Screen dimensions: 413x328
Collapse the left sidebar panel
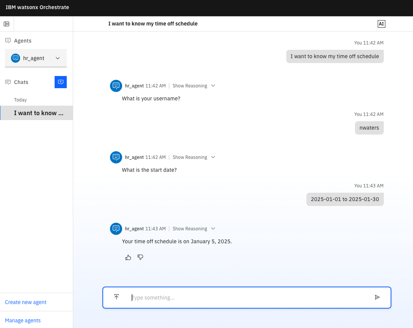tap(6, 24)
